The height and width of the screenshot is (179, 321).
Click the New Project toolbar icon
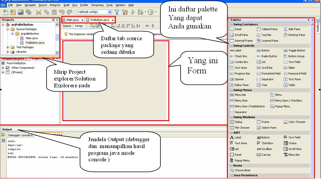[x=13, y=12]
